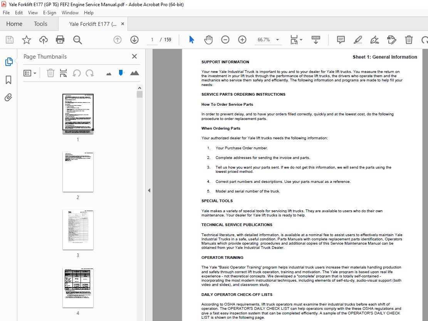Screen dimensions: 428x321
Task: Open the File menu
Action: [6, 13]
